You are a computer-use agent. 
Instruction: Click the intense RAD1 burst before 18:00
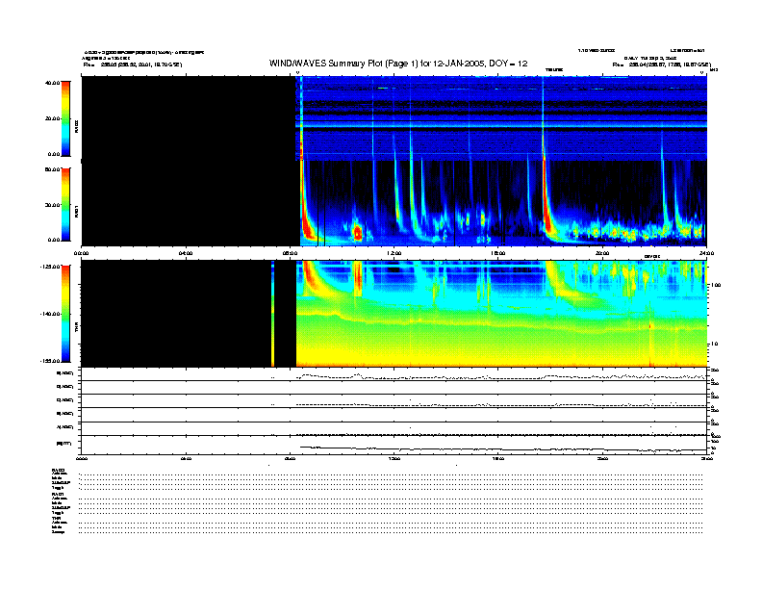click(547, 202)
